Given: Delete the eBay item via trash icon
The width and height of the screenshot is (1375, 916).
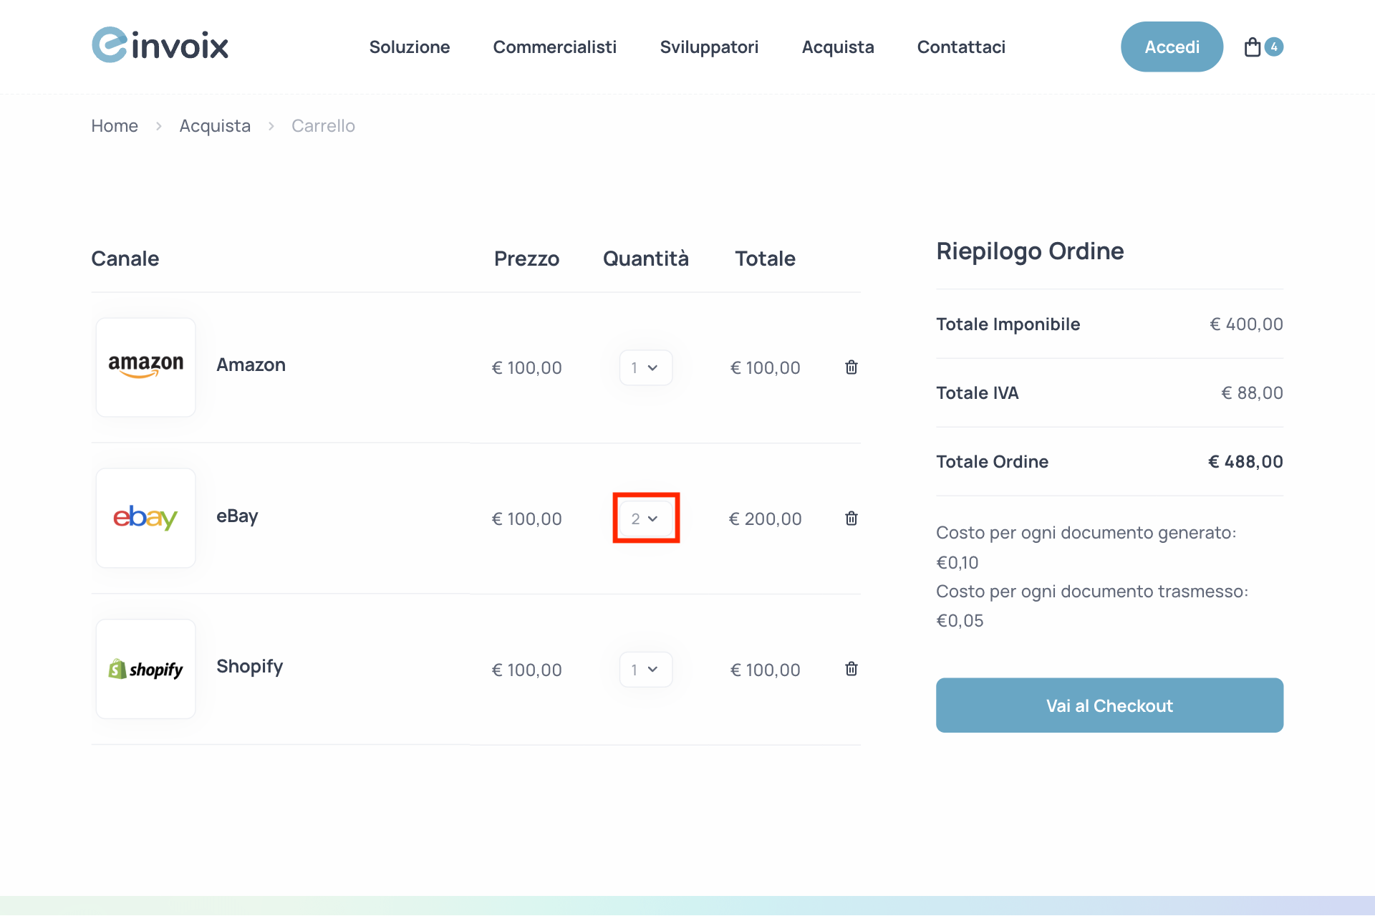Looking at the screenshot, I should (x=851, y=518).
